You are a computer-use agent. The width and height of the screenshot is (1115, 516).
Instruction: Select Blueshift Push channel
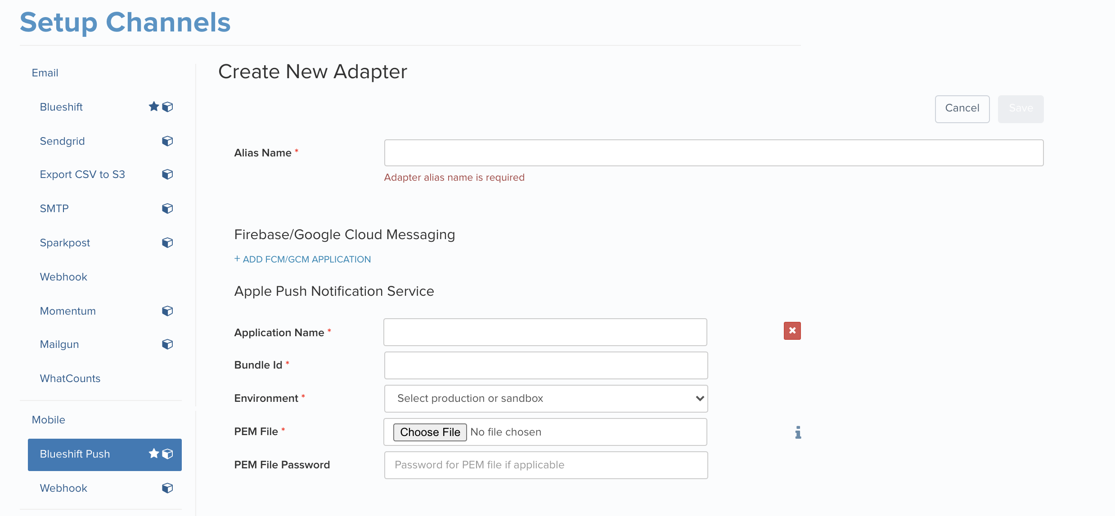click(105, 454)
